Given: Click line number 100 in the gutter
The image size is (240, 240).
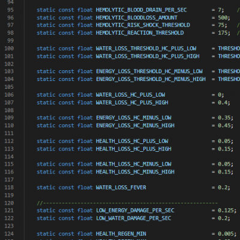Looking at the screenshot, I should (x=9, y=49).
